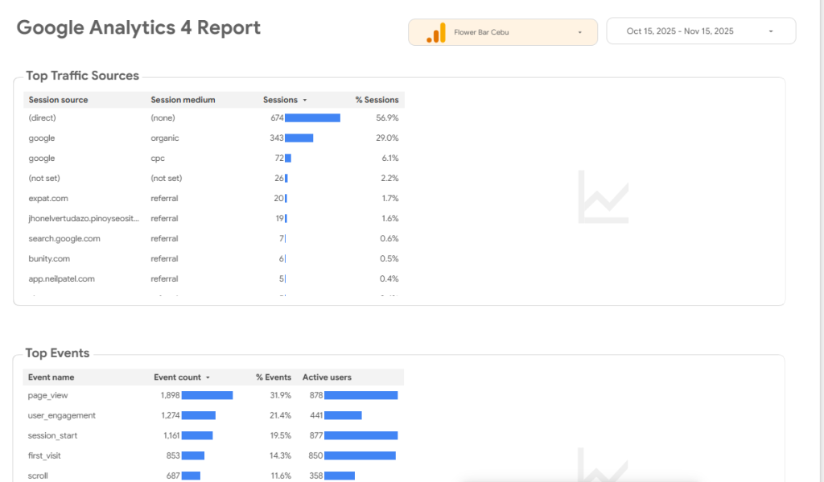Click the sort arrow beside Sessions header
Screen dimensions: 824x482
coord(305,101)
